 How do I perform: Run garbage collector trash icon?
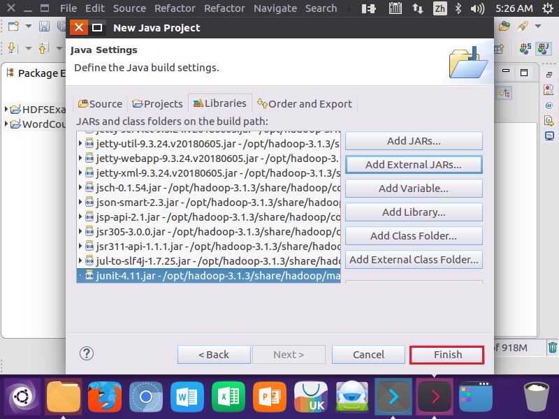[552, 347]
